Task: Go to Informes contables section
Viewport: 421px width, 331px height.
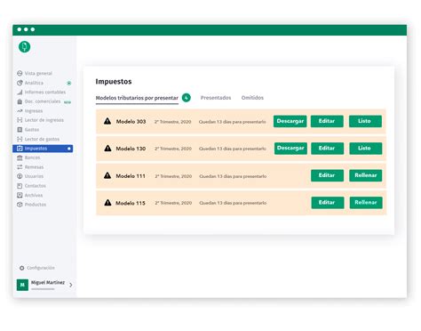Action: [x=45, y=93]
